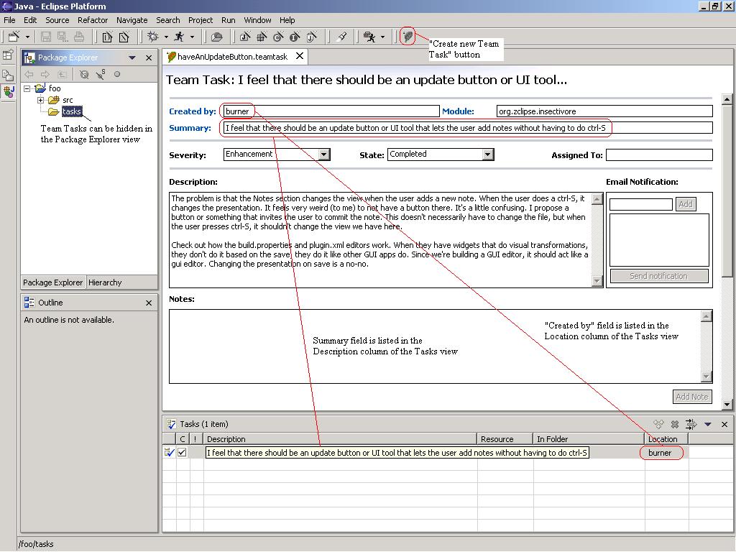Close the haveAnUpdateButton.teamtask editor tab
This screenshot has height=552, width=736.
click(x=300, y=56)
